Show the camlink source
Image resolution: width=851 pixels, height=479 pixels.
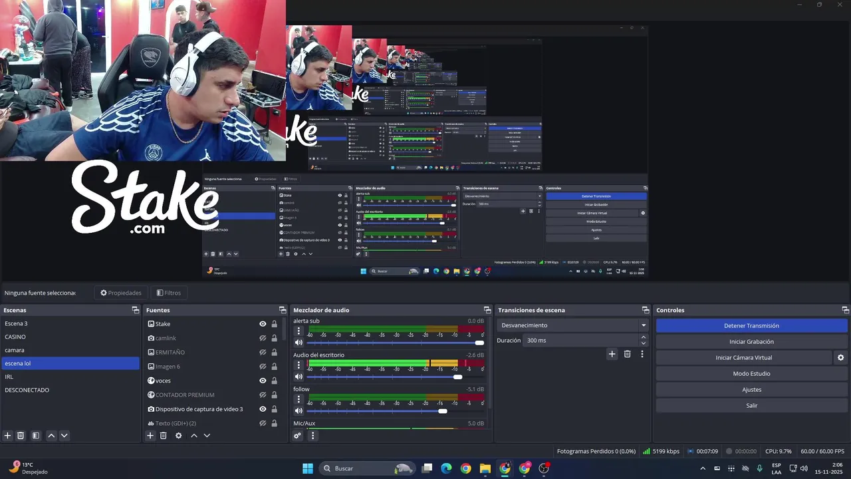[x=263, y=338]
